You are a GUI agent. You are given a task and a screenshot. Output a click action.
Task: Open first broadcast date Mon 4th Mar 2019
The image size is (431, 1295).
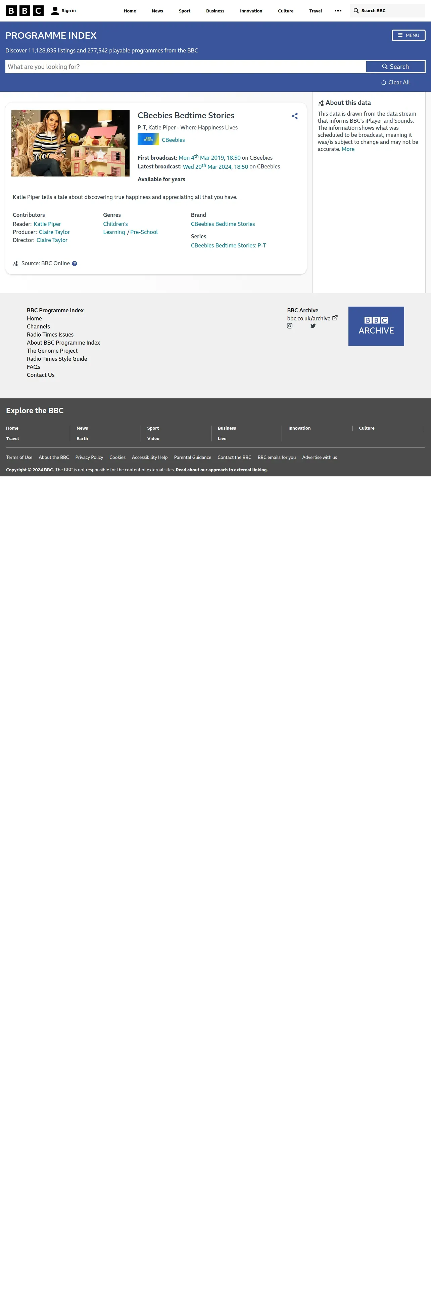click(x=209, y=157)
